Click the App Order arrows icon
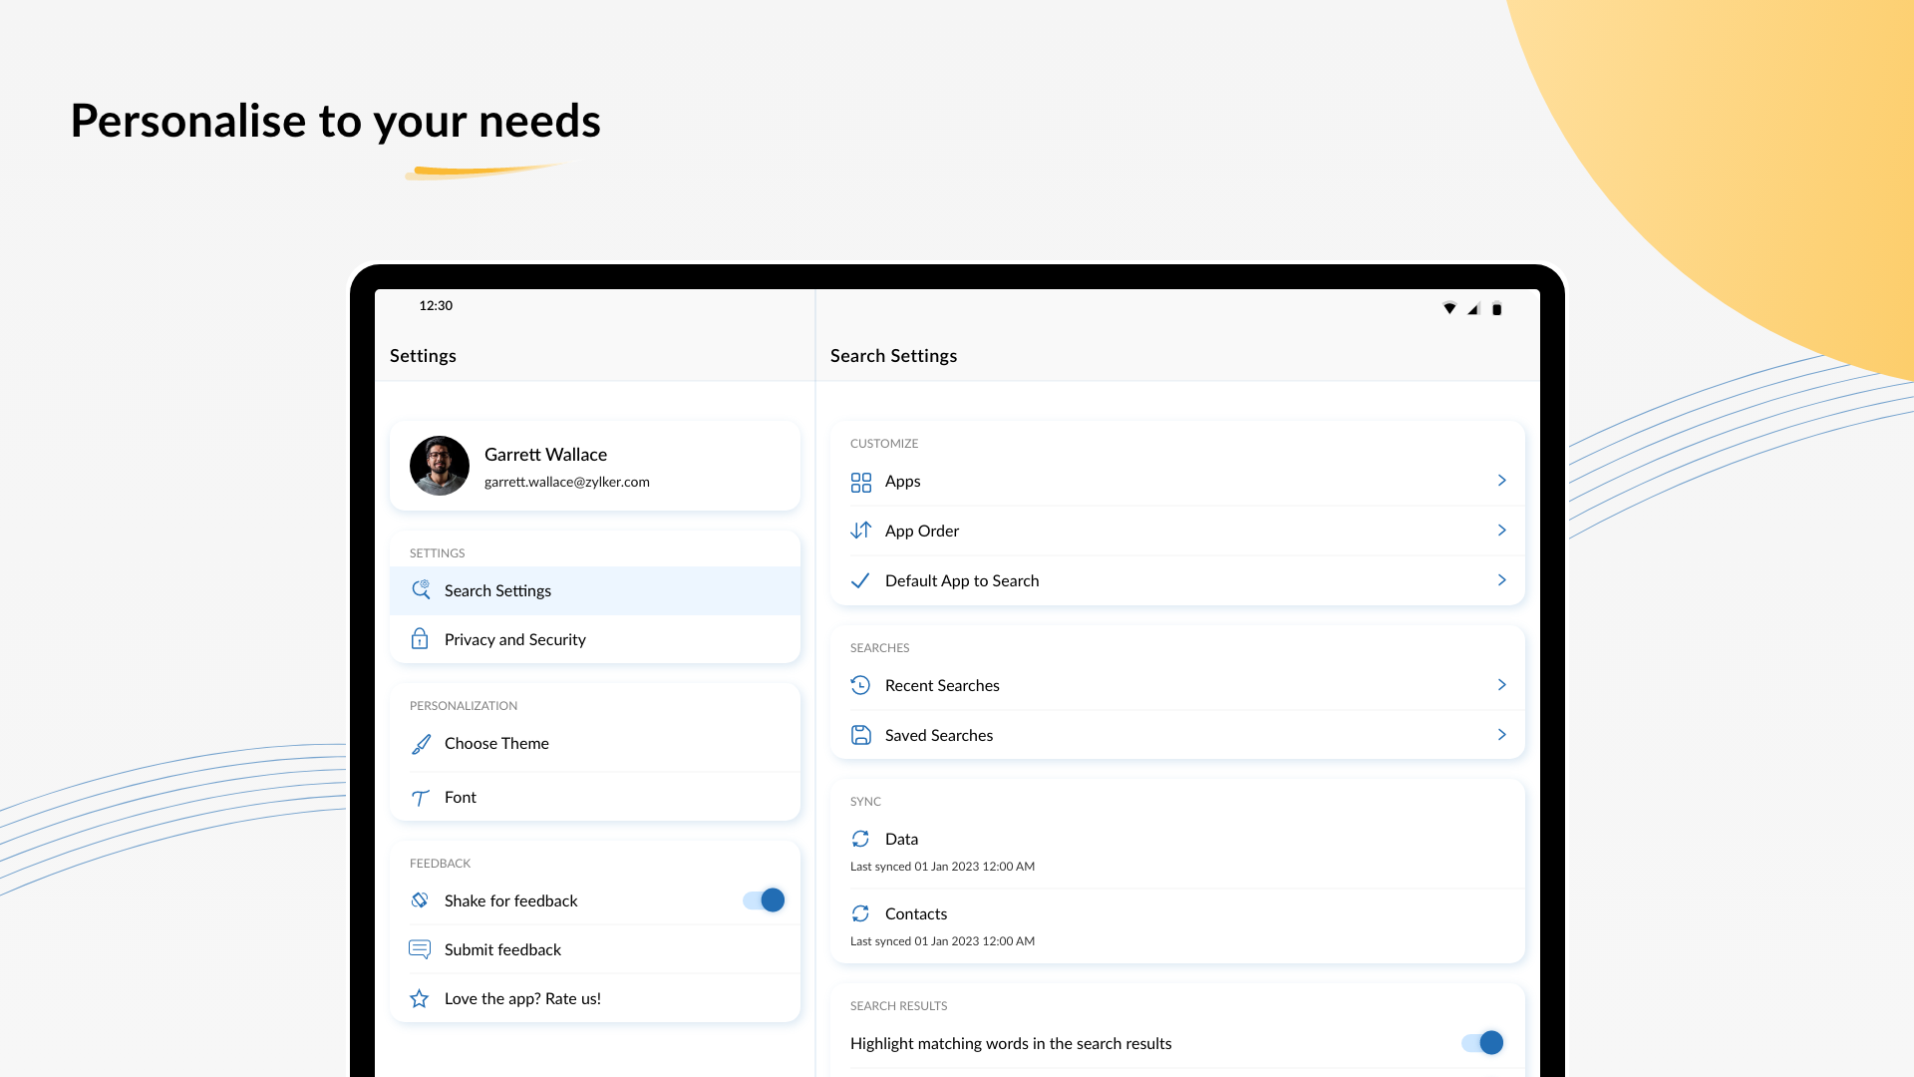The image size is (1914, 1077). point(861,531)
